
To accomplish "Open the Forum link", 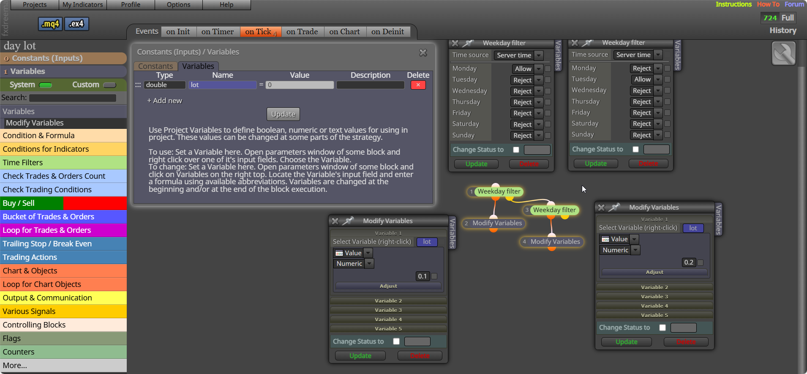I will pyautogui.click(x=795, y=4).
